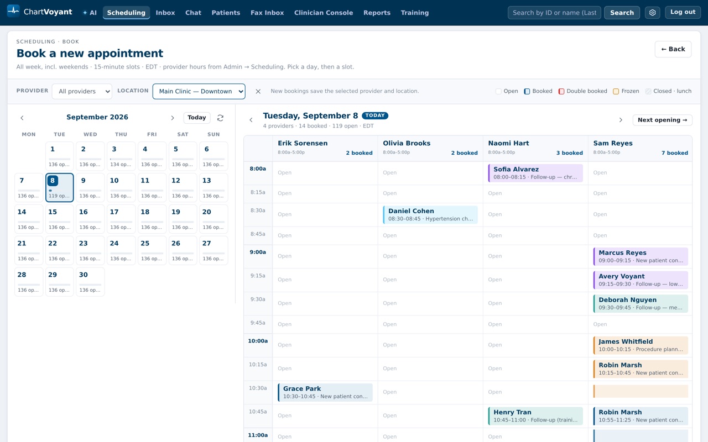Refresh the calendar availability

(x=220, y=118)
